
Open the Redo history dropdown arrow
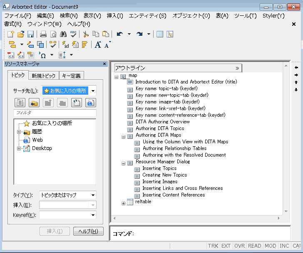149,34
